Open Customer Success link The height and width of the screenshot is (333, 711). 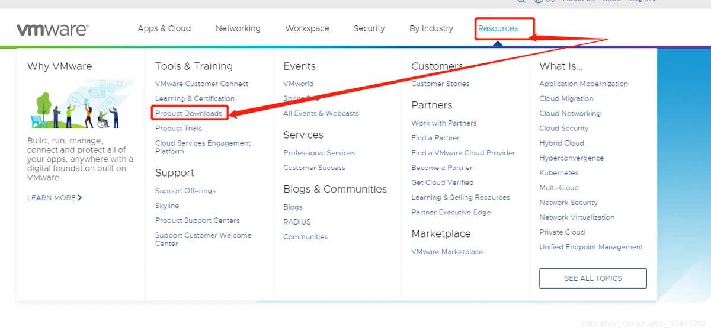click(314, 168)
